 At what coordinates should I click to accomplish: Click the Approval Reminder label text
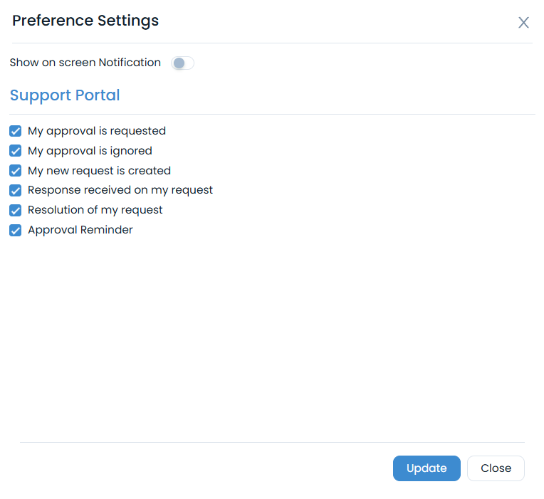point(80,230)
